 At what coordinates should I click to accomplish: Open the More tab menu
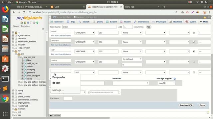204,22
